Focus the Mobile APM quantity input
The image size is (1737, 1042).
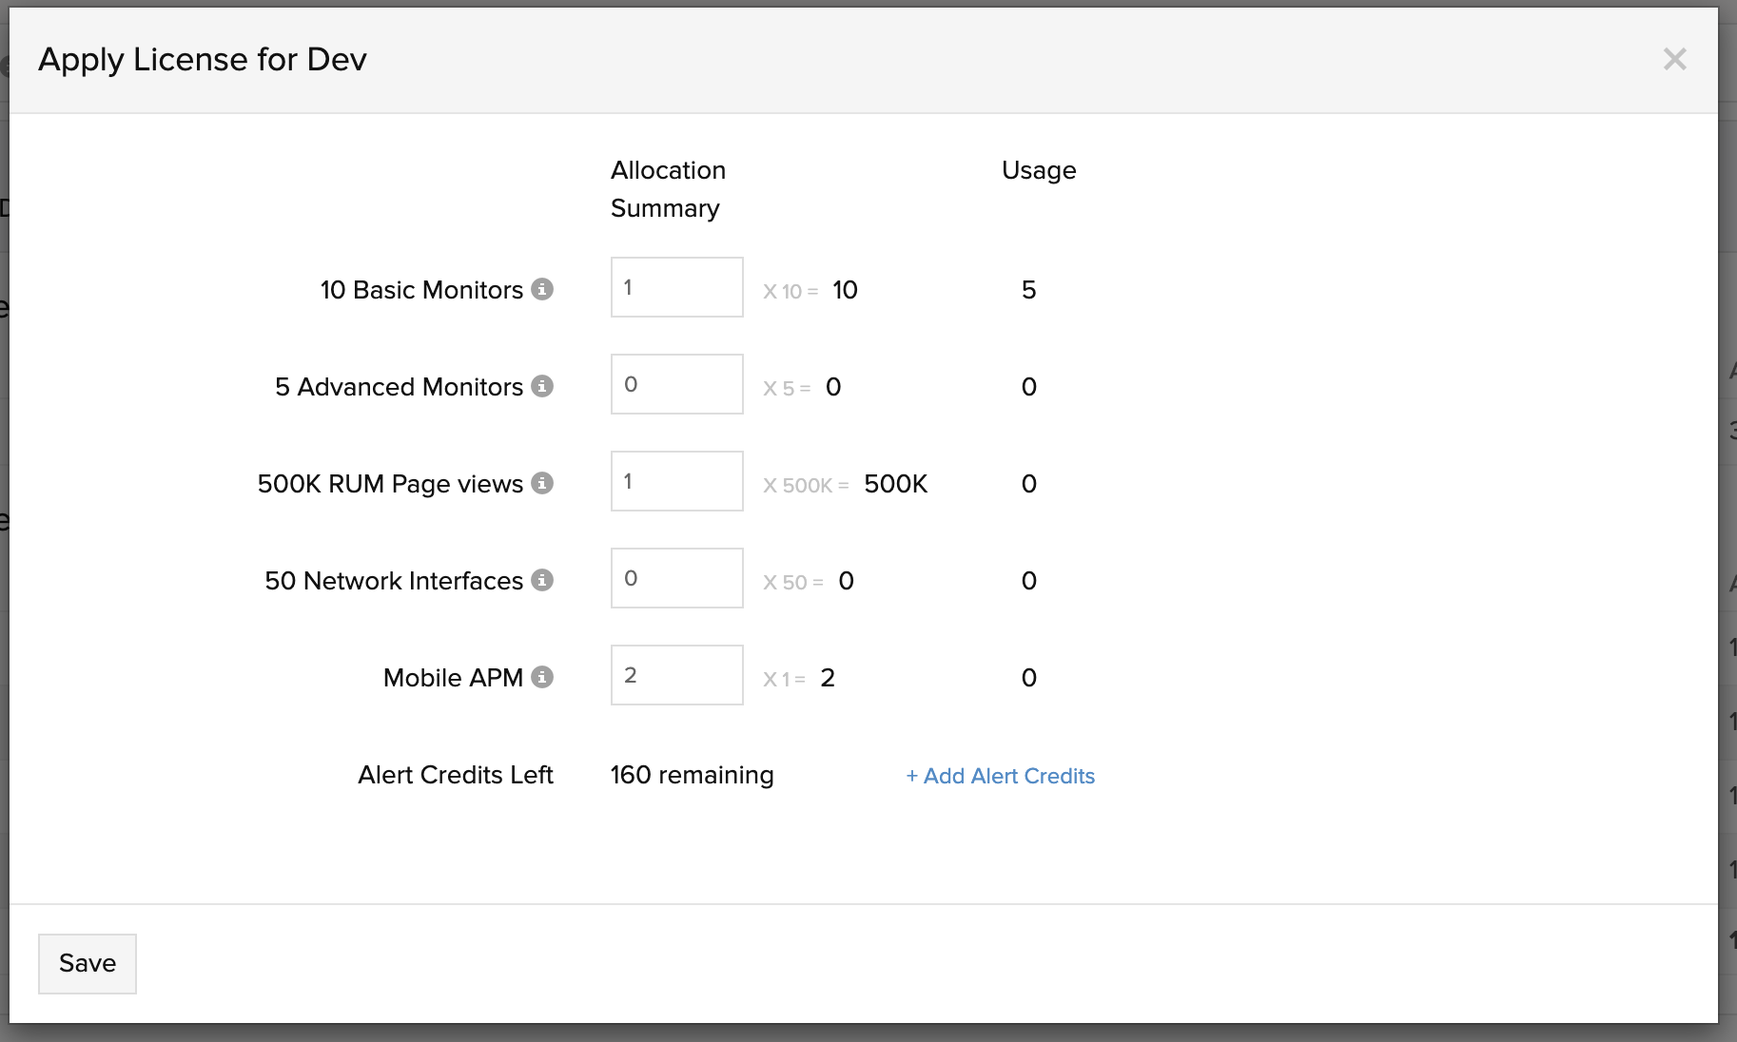click(x=676, y=675)
